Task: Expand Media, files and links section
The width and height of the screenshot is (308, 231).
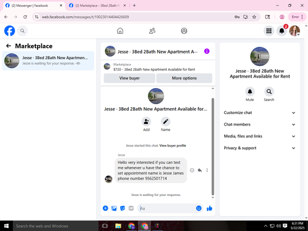Action: tap(260, 136)
